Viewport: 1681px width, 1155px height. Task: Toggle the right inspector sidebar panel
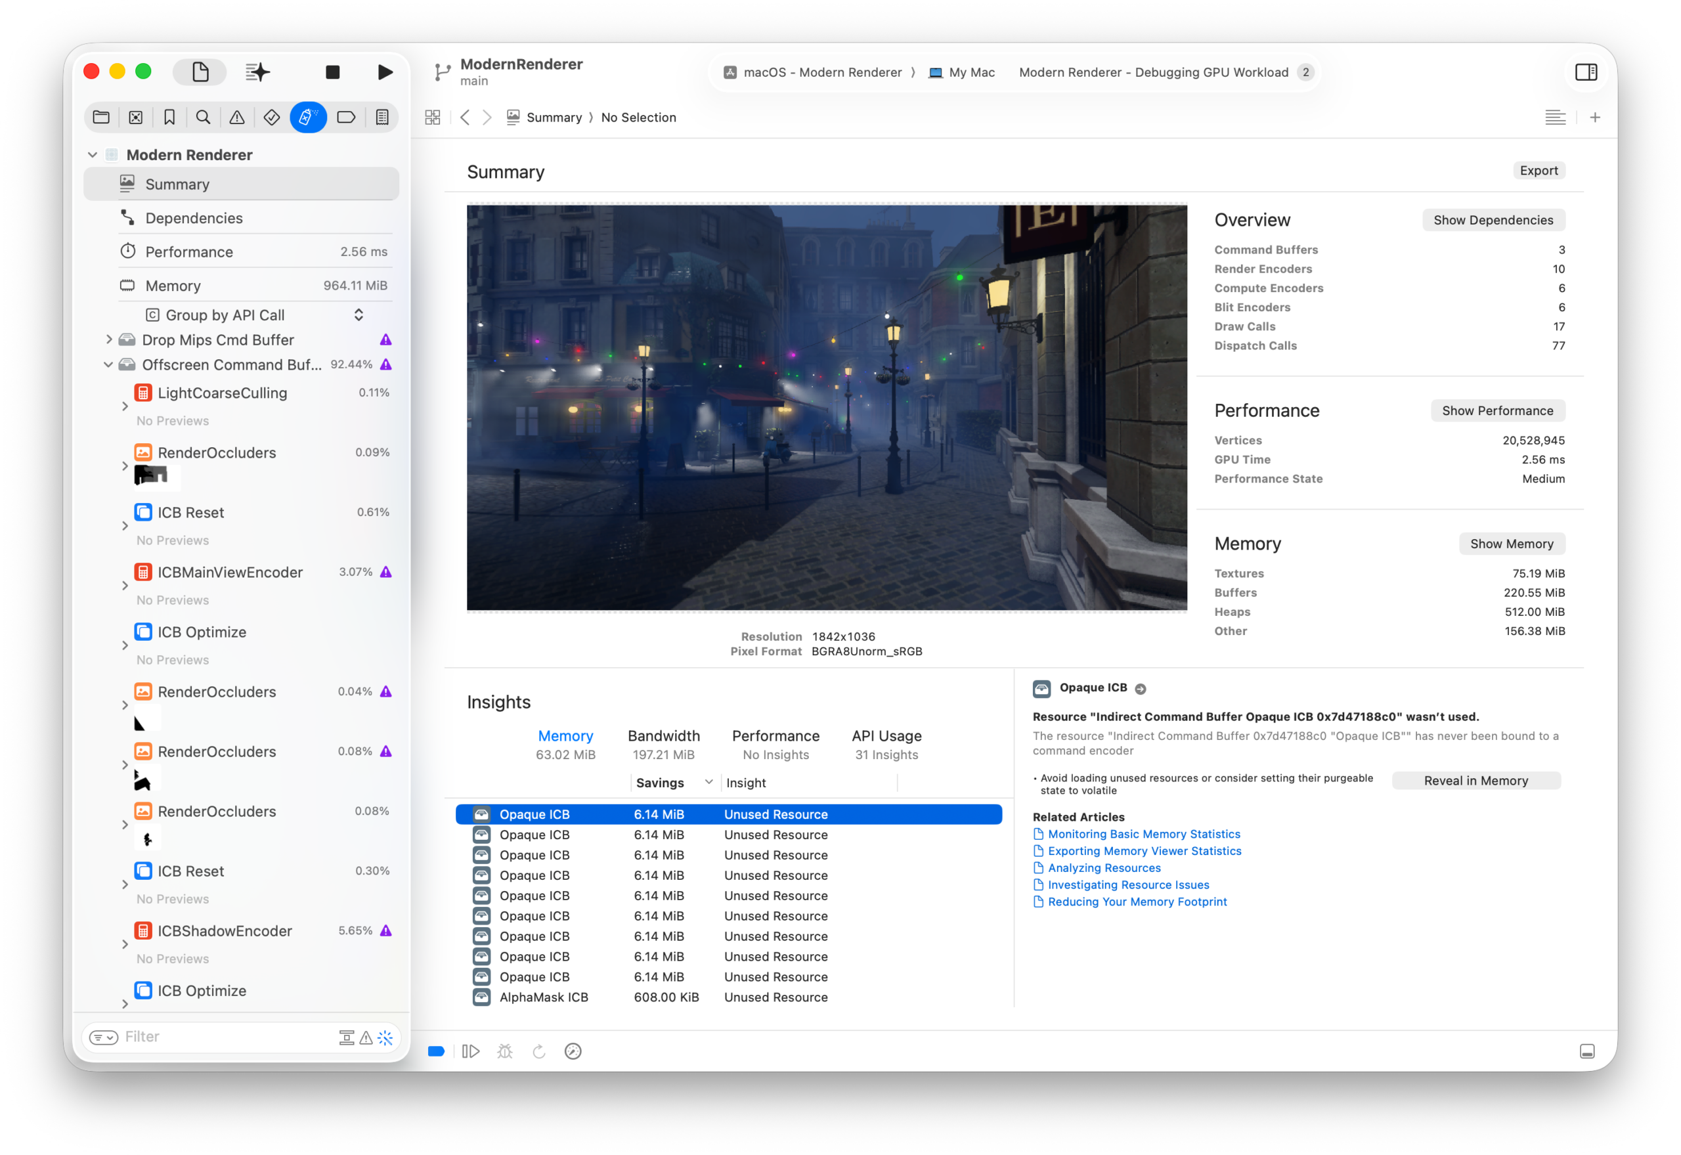[1586, 72]
